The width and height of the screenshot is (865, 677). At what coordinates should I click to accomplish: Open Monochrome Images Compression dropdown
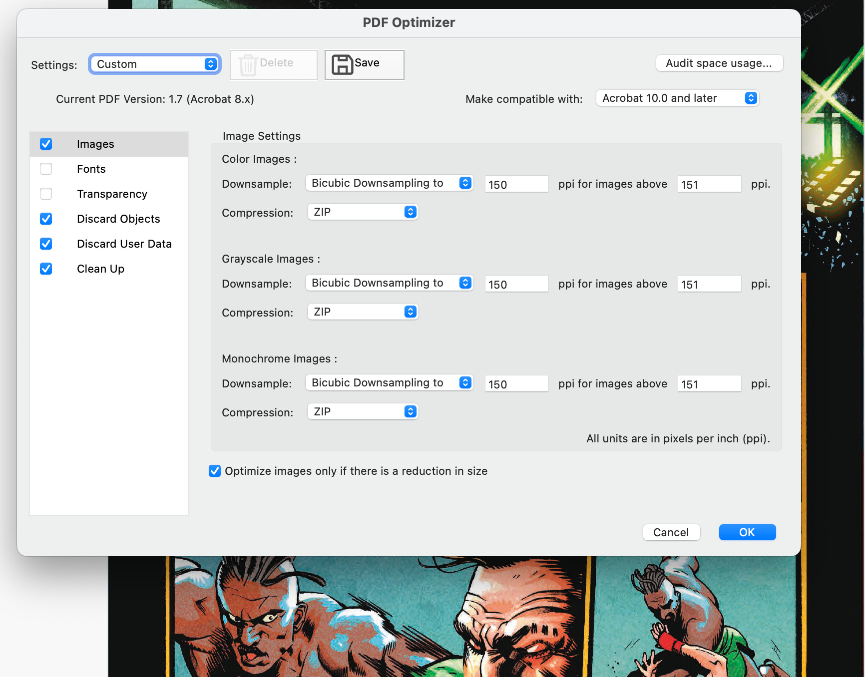tap(363, 411)
